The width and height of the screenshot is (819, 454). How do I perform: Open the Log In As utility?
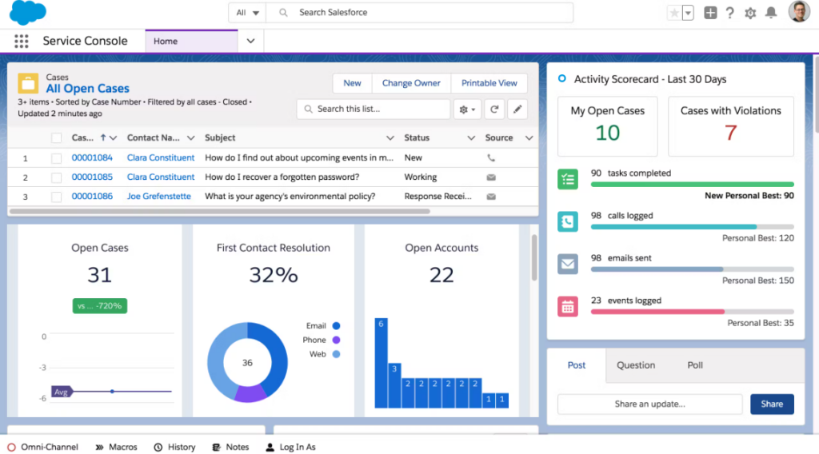(x=291, y=448)
